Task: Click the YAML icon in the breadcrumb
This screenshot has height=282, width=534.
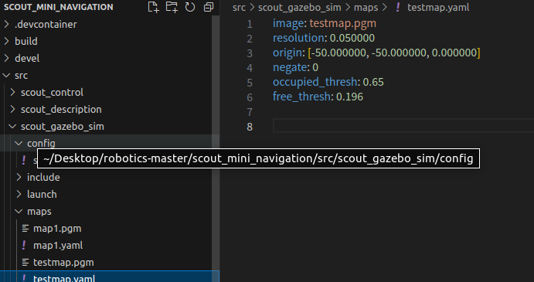Action: tap(397, 7)
